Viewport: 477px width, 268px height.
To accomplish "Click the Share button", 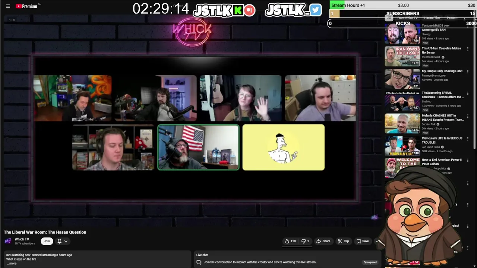I will tap(323, 241).
